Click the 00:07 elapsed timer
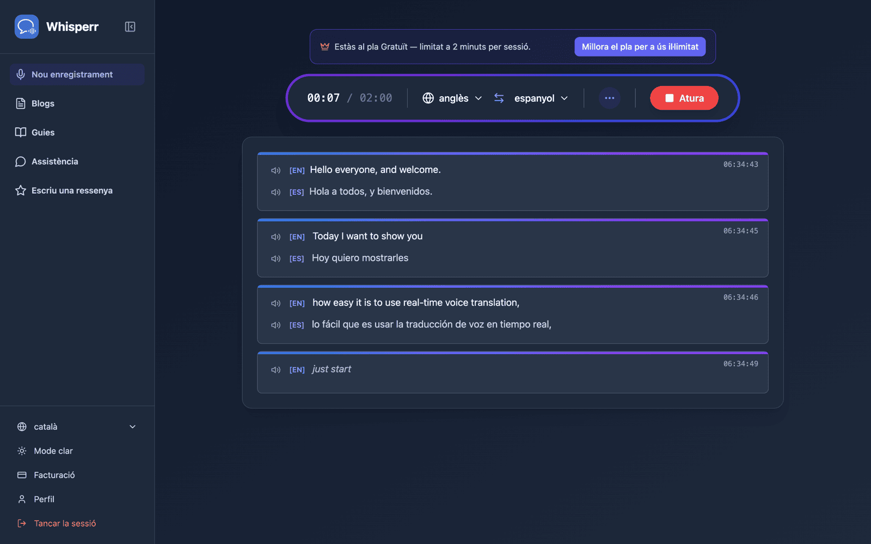Viewport: 871px width, 544px height. pyautogui.click(x=323, y=98)
